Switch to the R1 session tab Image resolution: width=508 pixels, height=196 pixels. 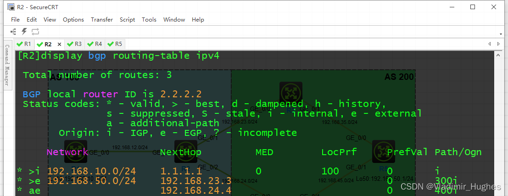tap(24, 44)
